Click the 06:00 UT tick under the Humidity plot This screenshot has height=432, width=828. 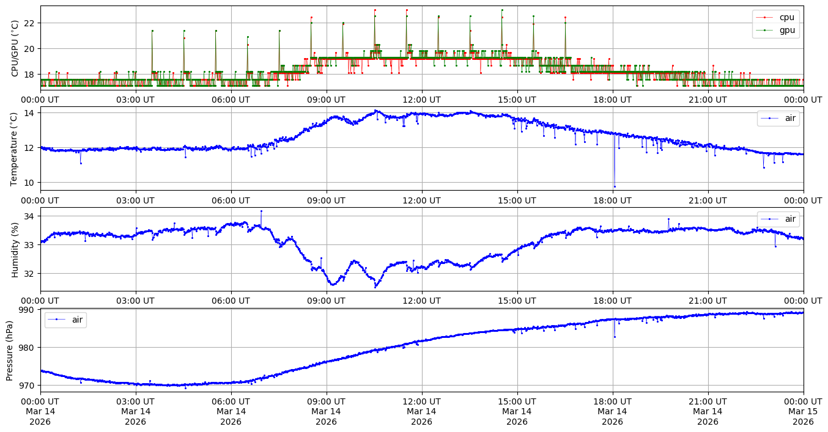(231, 301)
